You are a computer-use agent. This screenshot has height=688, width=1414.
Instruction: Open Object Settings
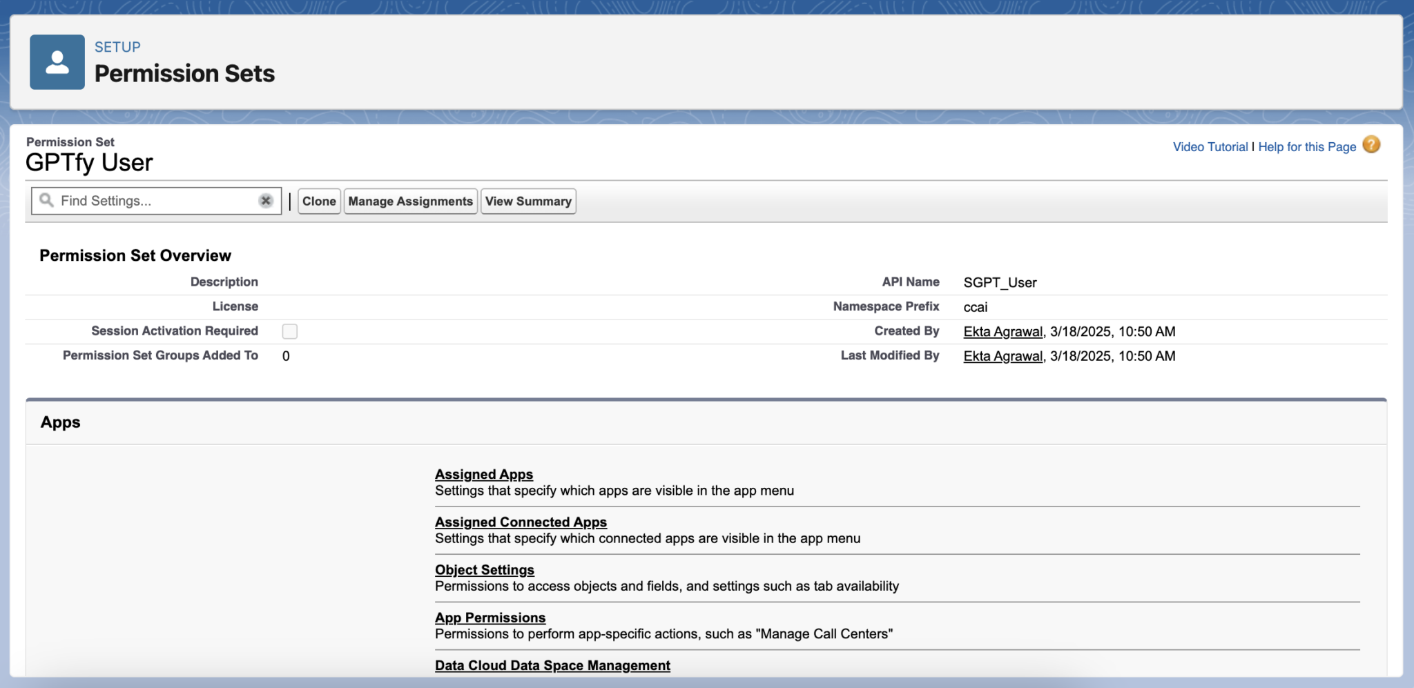[484, 570]
